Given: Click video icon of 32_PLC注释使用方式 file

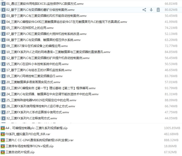Looking at the screenshot, I should click(x=3, y=118).
